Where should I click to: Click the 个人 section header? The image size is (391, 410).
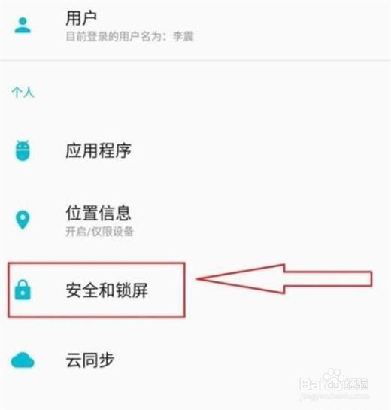pyautogui.click(x=23, y=93)
